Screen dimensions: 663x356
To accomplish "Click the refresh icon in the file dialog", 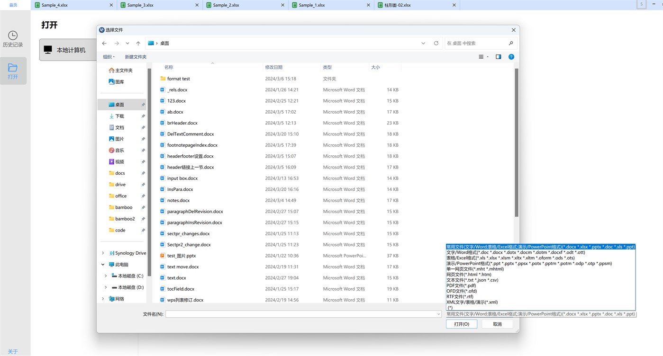I will click(436, 43).
